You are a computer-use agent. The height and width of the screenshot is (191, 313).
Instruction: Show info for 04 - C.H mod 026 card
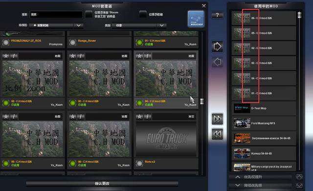pyautogui.click(x=148, y=56)
